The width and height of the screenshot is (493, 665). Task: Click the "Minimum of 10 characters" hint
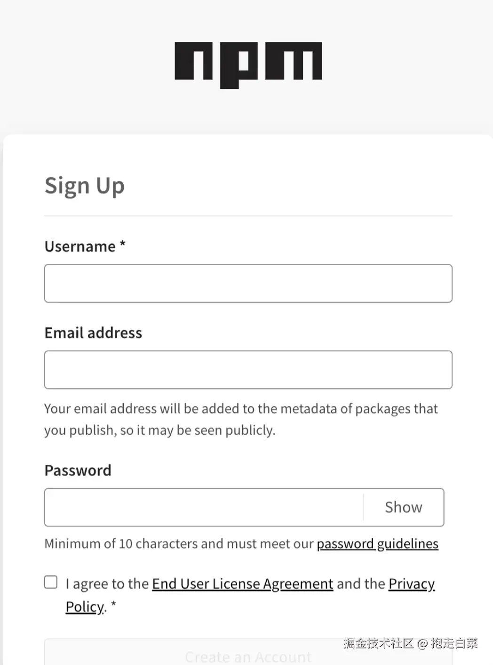[179, 543]
